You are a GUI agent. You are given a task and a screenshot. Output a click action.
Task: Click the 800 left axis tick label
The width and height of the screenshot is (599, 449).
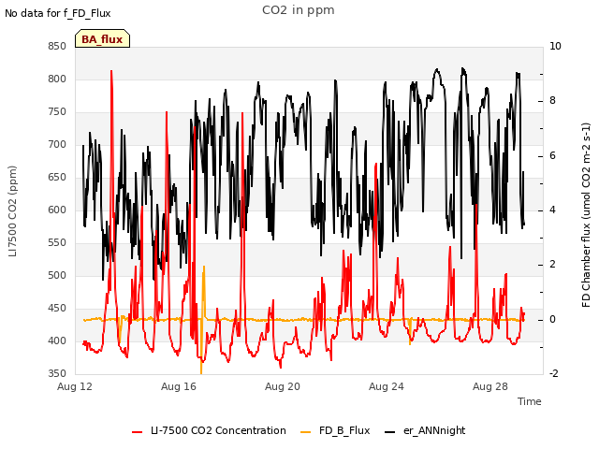click(57, 79)
